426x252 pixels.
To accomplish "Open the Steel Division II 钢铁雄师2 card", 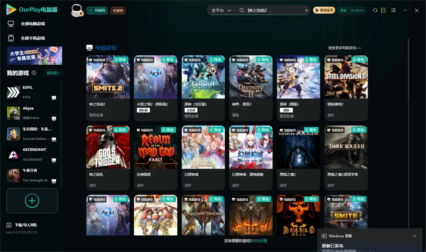I will click(x=346, y=88).
